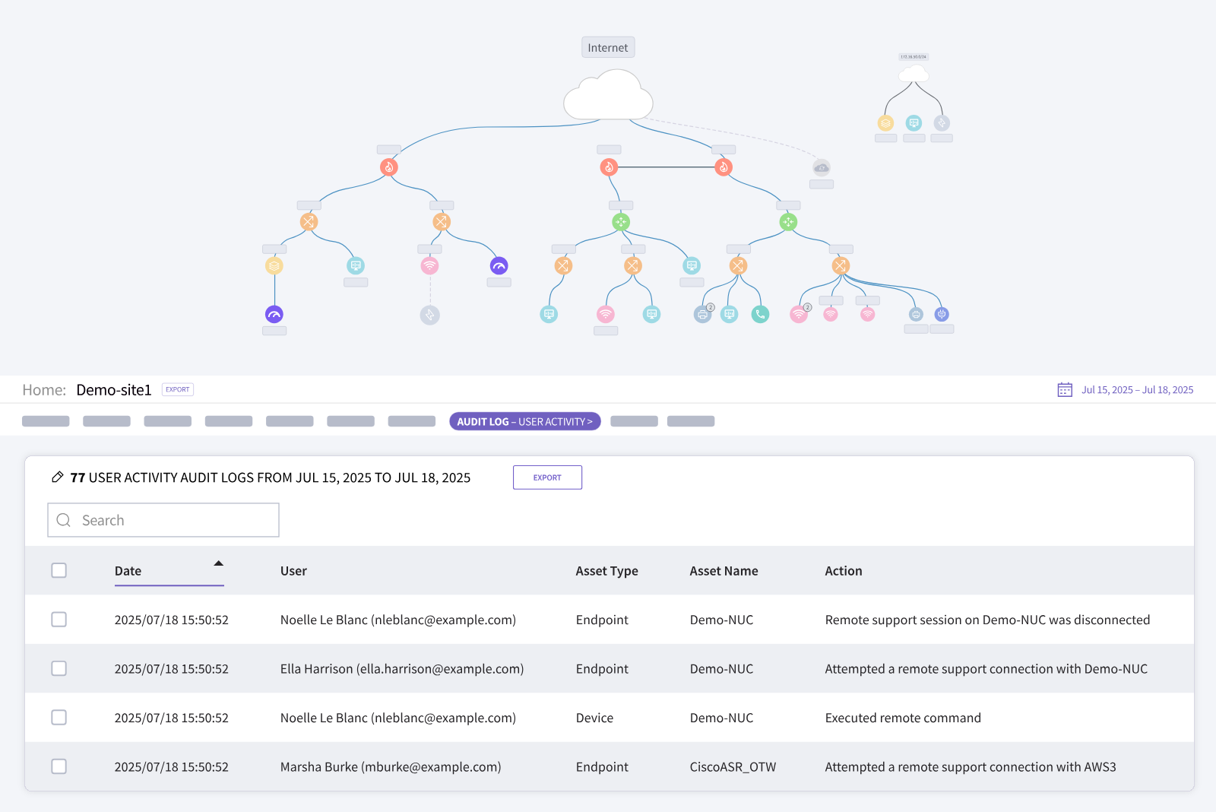Tick the checkbox for Marsha Burke row
1216x812 pixels.
click(59, 766)
